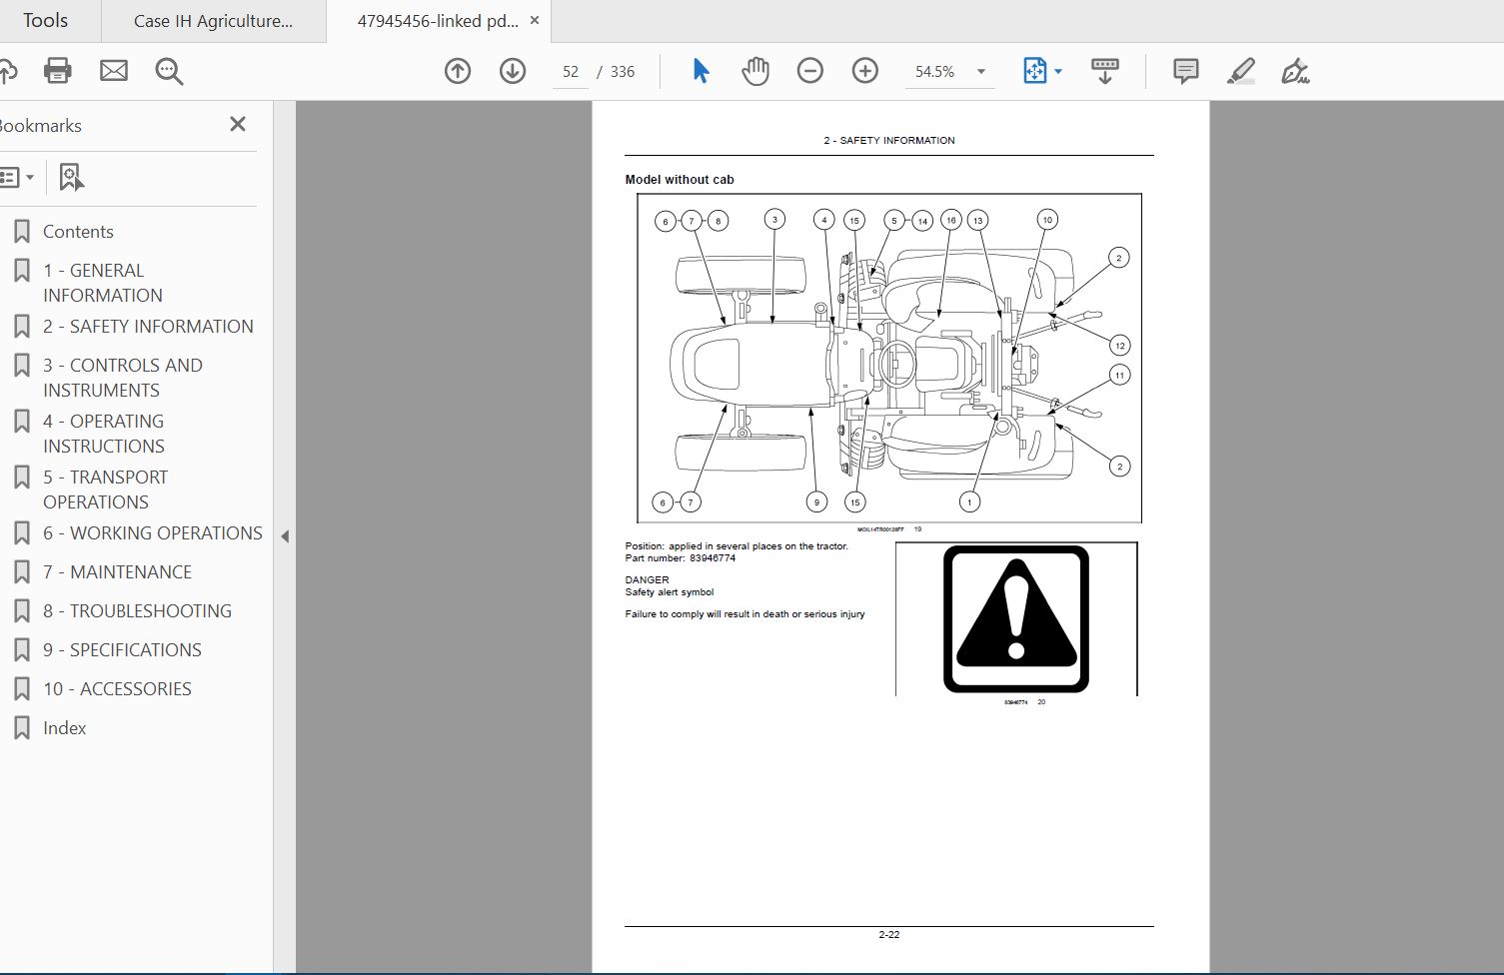Go to next page arrow
The width and height of the screenshot is (1504, 975).
[513, 71]
